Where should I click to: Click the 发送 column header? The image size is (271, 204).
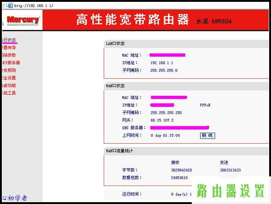click(224, 163)
